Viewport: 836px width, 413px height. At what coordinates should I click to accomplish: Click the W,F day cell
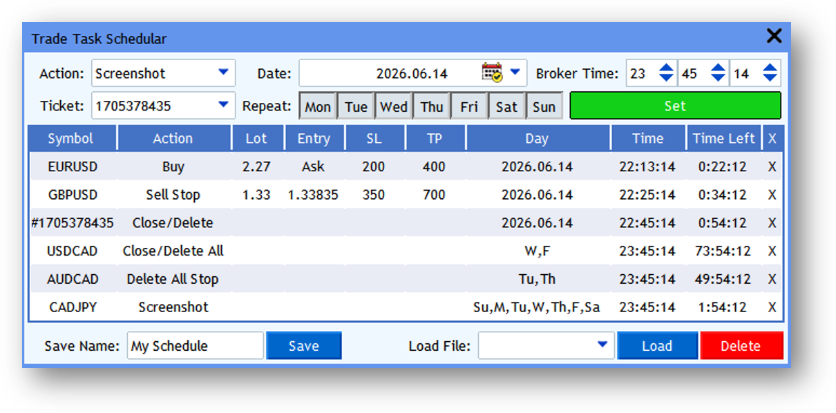tap(537, 251)
